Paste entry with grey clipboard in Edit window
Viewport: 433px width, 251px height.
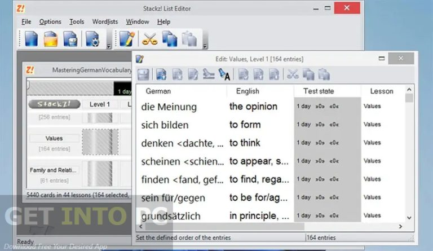pyautogui.click(x=324, y=74)
